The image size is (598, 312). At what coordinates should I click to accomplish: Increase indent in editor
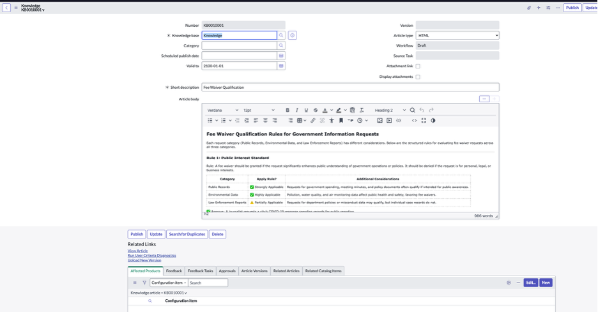(x=247, y=121)
